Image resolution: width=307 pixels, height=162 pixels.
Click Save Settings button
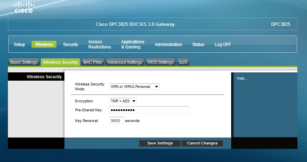[x=160, y=143]
